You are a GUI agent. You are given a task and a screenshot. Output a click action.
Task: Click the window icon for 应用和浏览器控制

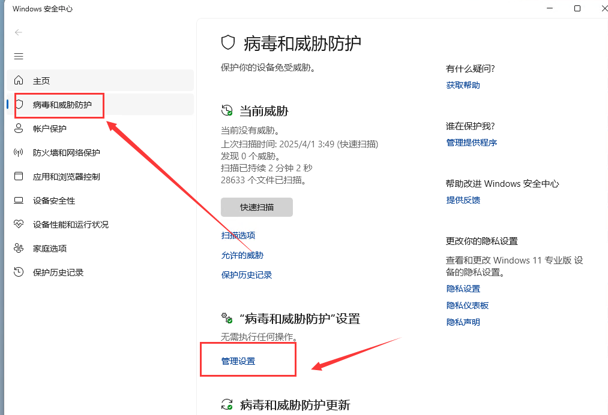[19, 177]
